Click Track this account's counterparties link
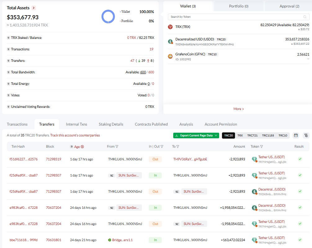 [x=75, y=135]
